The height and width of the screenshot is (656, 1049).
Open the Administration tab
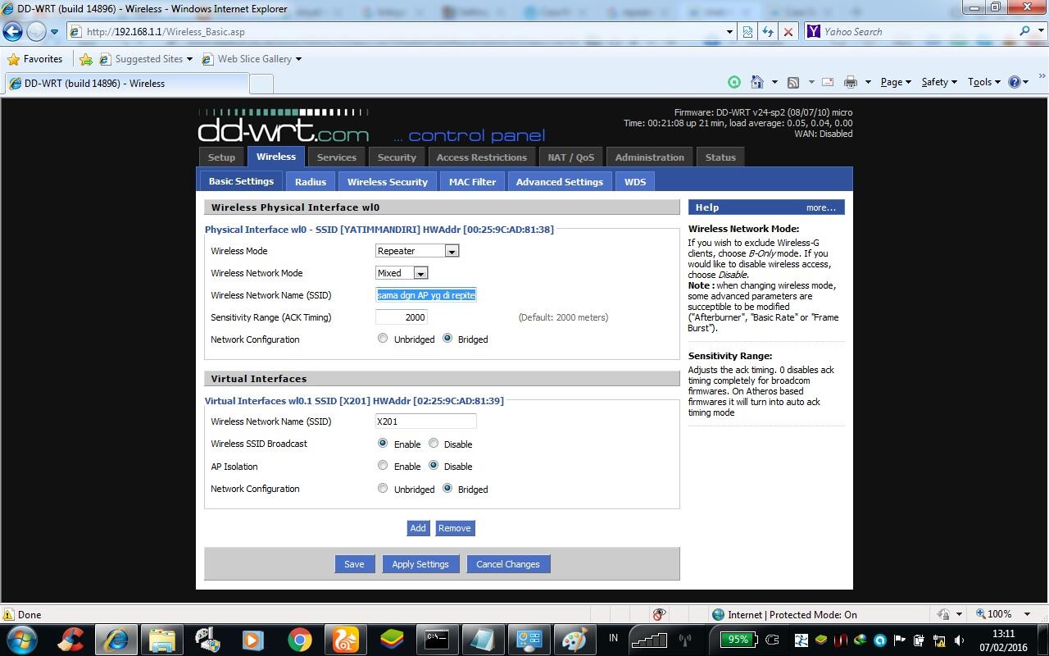(649, 157)
